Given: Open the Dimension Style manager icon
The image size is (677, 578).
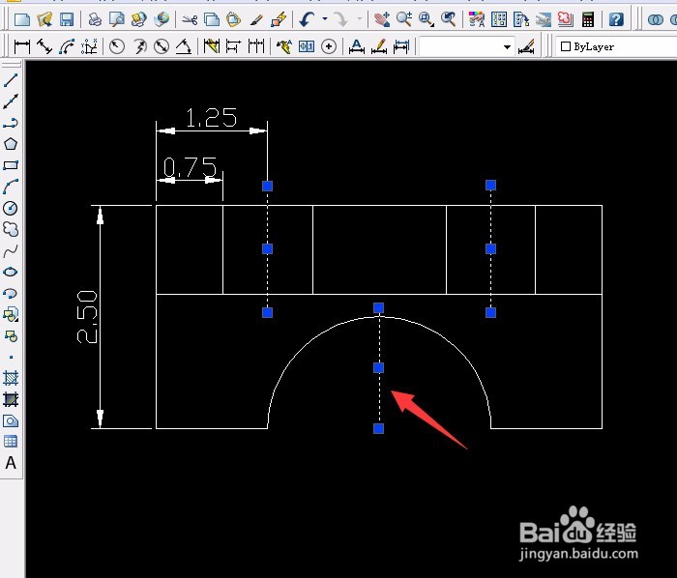Looking at the screenshot, I should coord(526,46).
